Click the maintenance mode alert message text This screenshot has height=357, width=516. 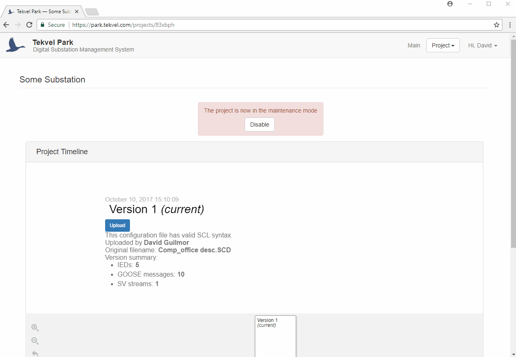point(261,110)
